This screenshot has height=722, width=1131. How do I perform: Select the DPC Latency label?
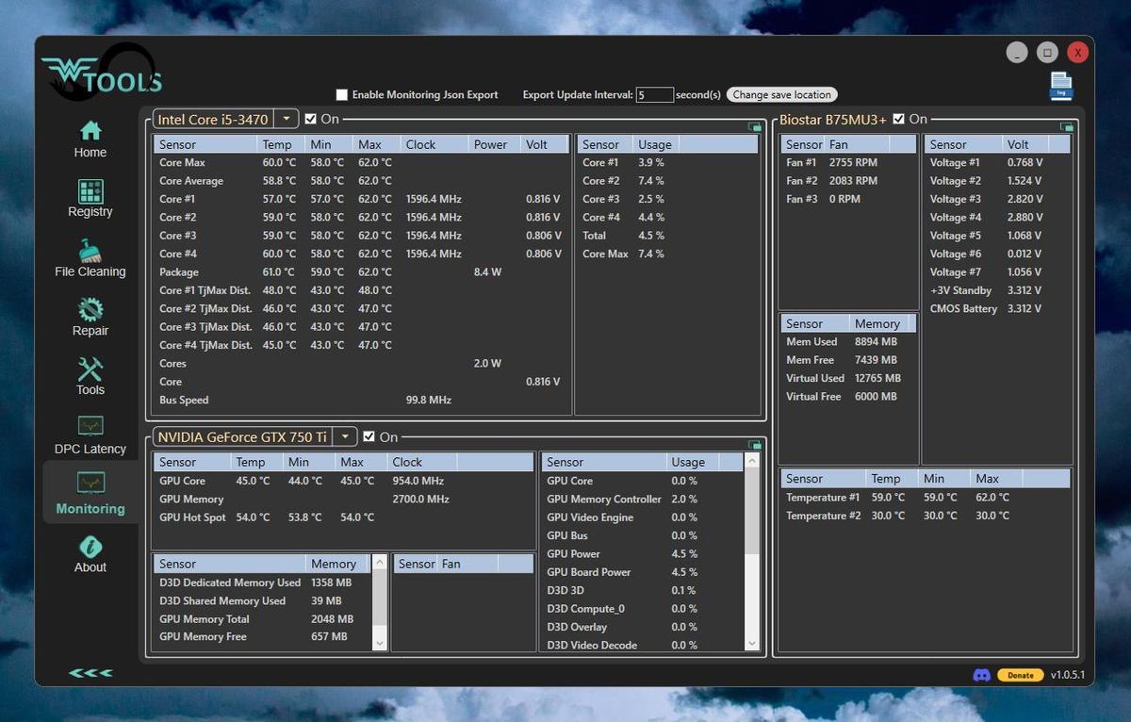[x=90, y=449]
